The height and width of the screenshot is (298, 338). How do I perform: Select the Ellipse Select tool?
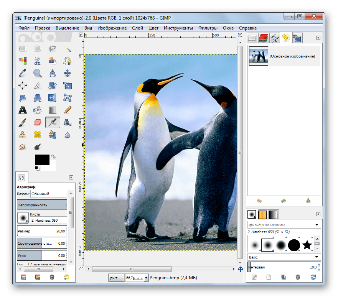[37, 49]
